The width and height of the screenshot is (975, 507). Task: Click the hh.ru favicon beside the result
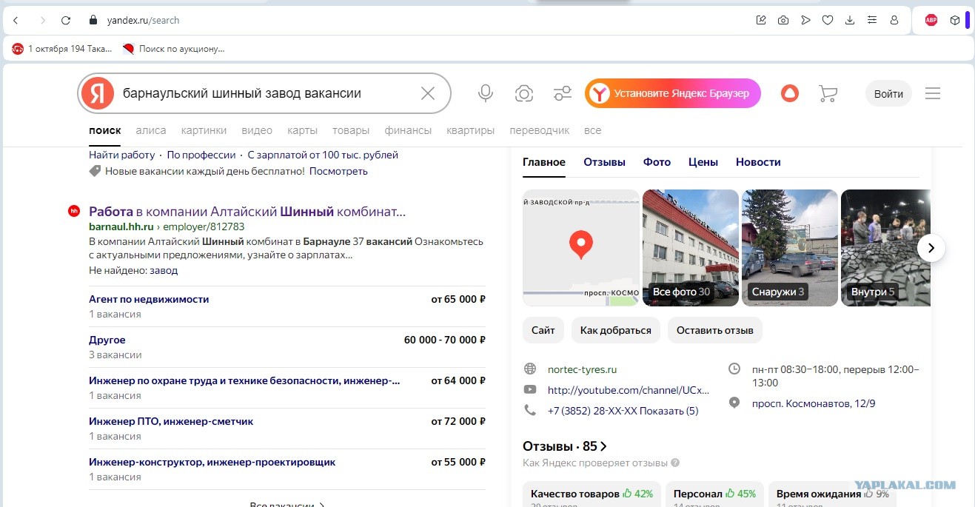point(74,212)
